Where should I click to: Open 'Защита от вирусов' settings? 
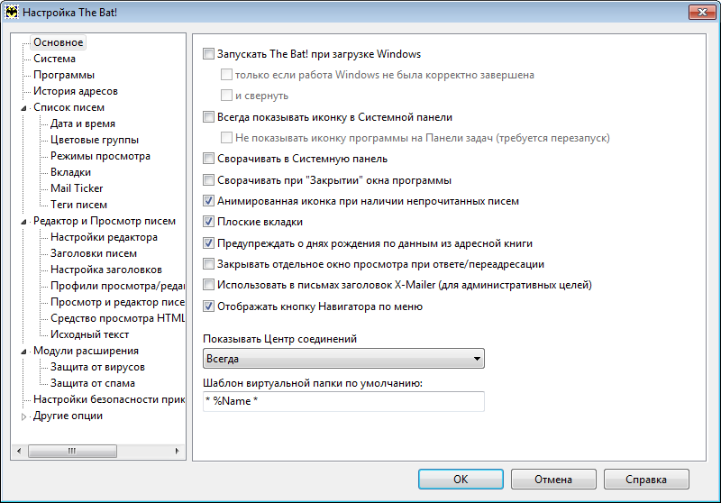[x=97, y=367]
